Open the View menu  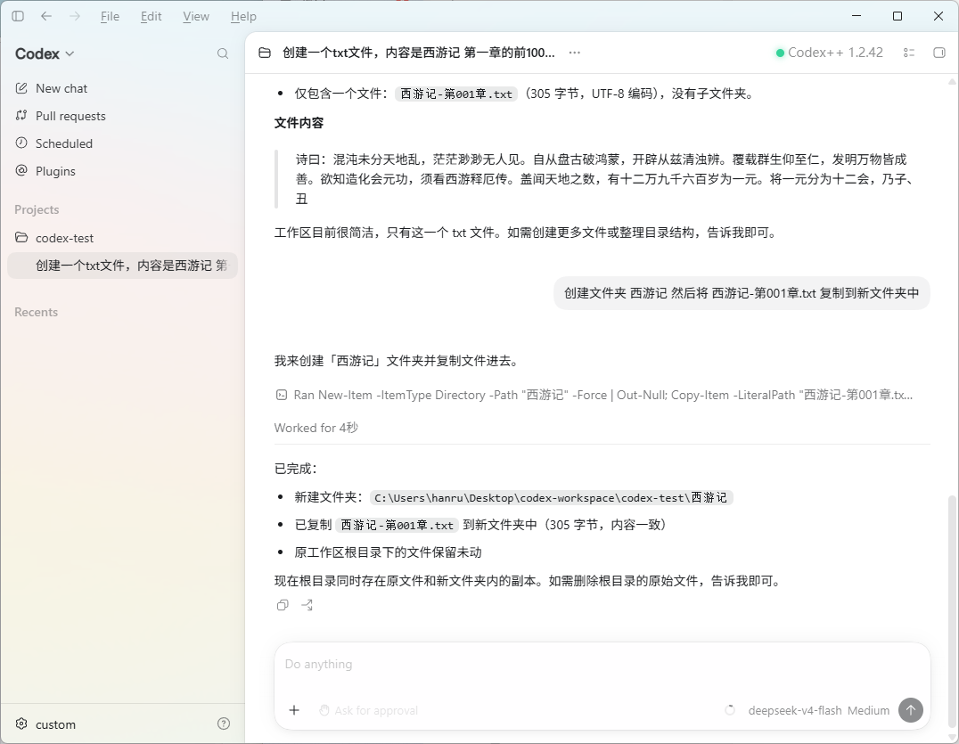(196, 17)
